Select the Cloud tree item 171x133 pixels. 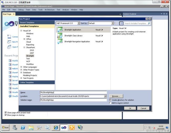pos(28,42)
